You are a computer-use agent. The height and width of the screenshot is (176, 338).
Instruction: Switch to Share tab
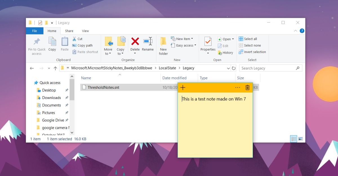[x=69, y=31]
